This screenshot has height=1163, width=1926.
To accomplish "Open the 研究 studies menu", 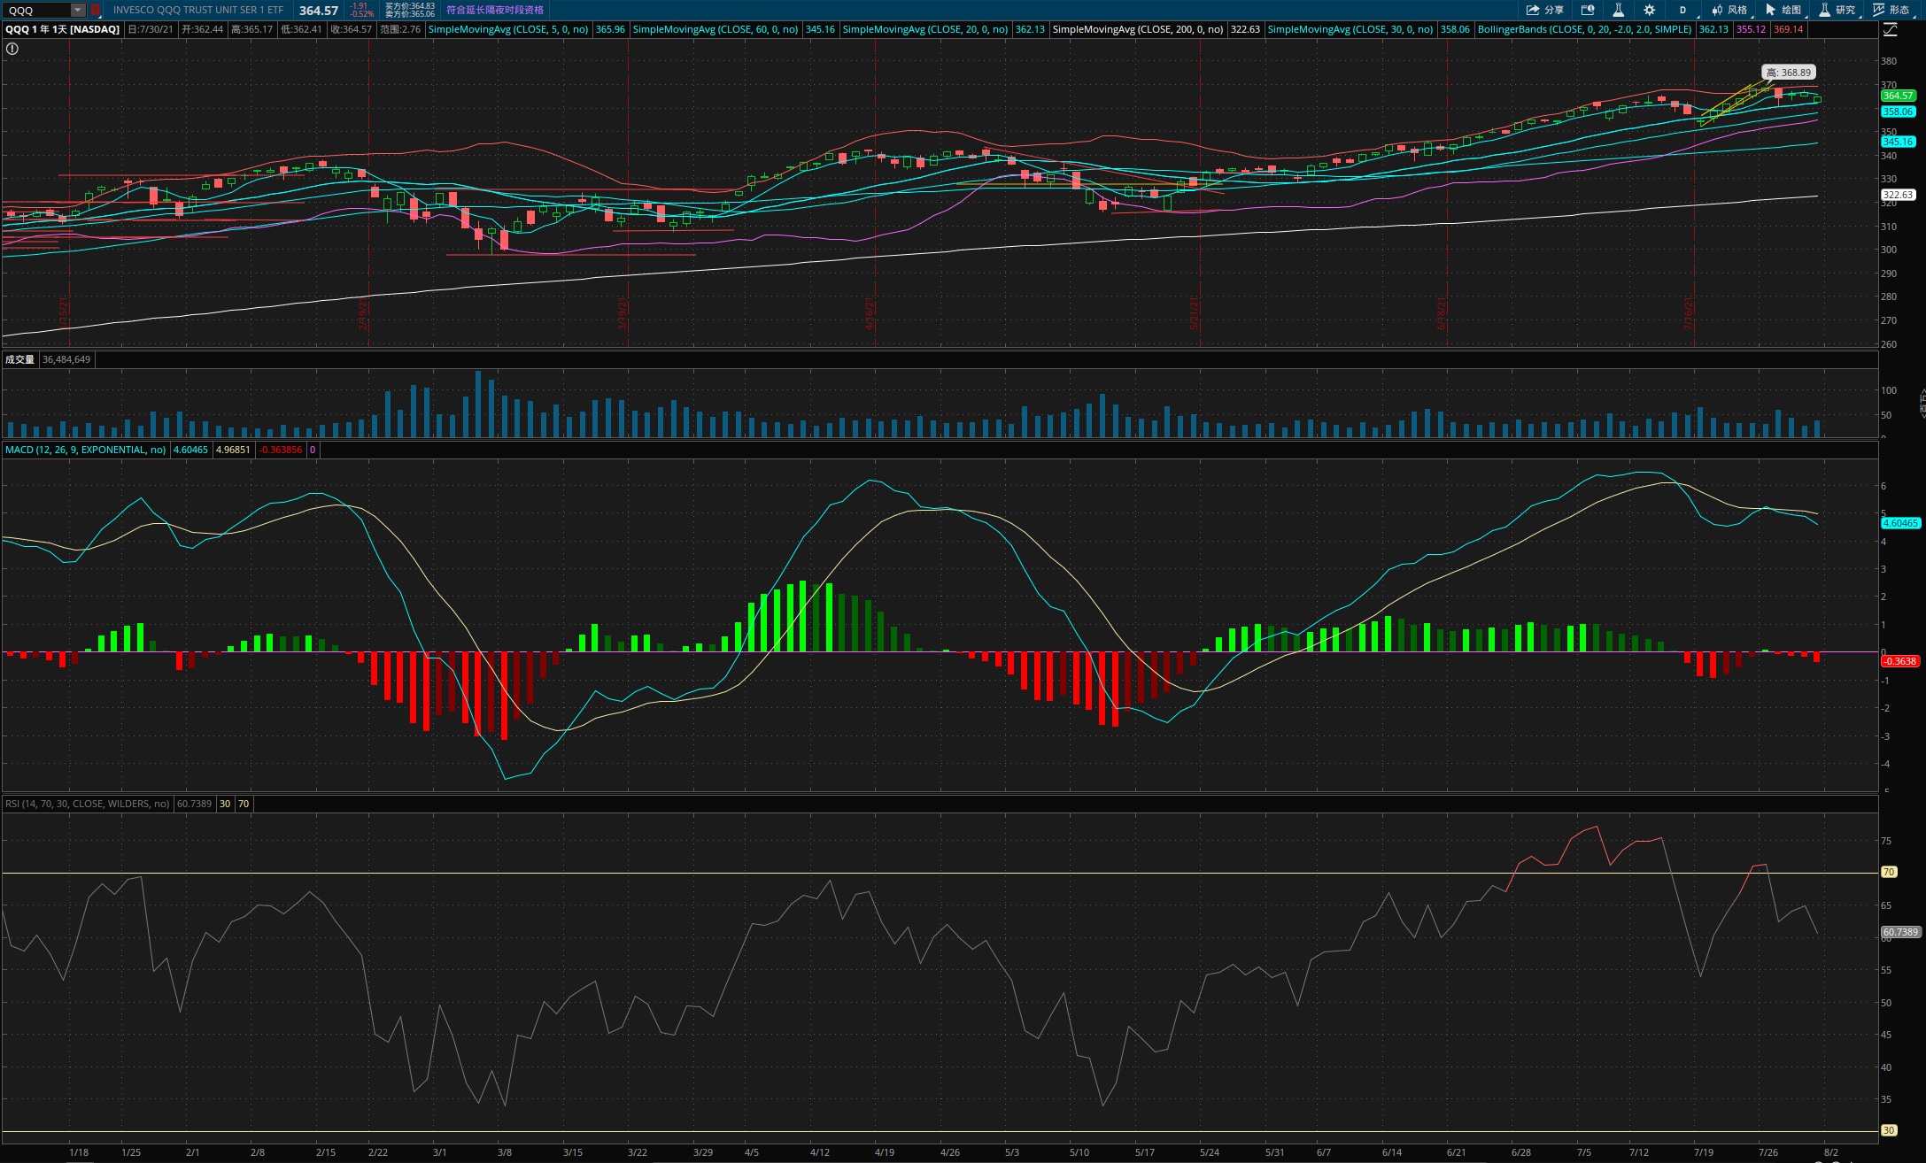I will click(1837, 11).
